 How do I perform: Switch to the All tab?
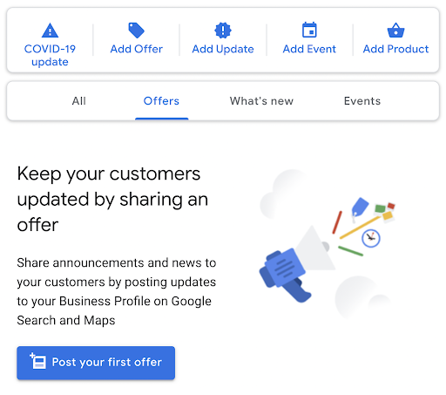coord(78,101)
